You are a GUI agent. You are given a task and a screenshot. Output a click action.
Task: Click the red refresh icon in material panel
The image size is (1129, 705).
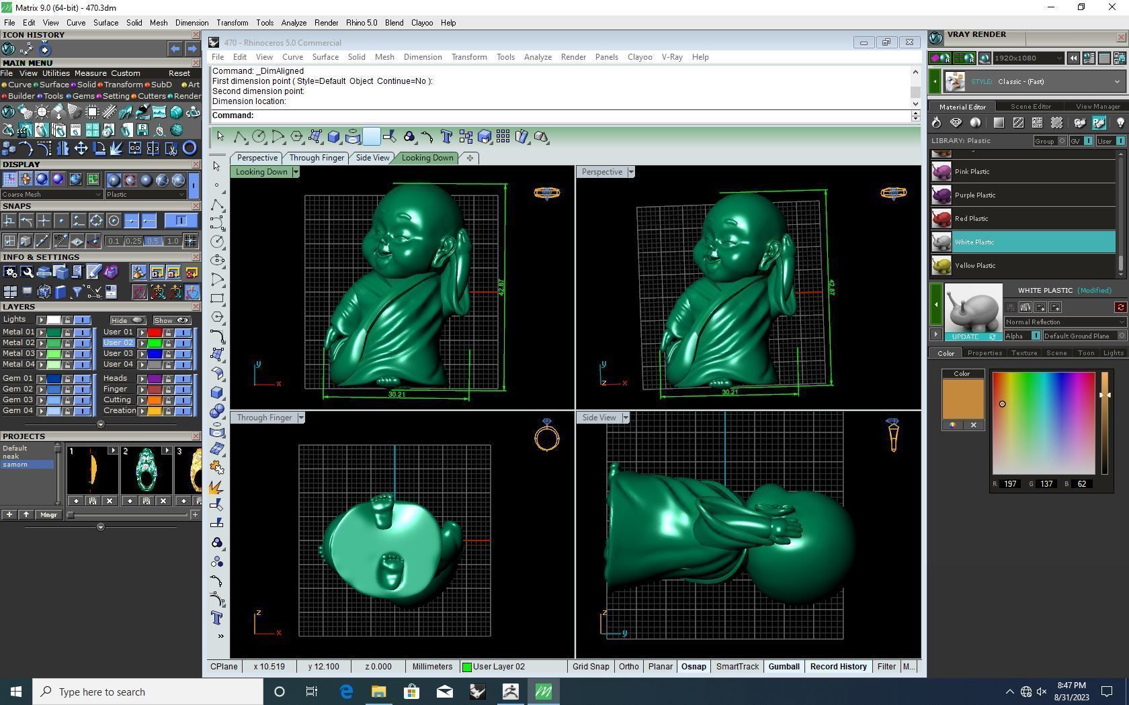click(1120, 308)
